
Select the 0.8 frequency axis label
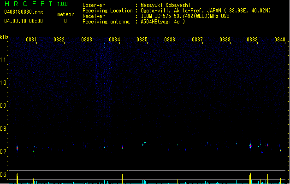pyautogui.click(x=4, y=129)
